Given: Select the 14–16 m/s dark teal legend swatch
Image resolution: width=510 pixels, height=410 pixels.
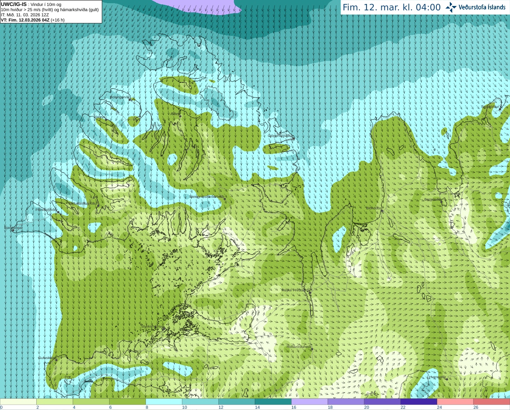Looking at the screenshot, I should 273,402.
